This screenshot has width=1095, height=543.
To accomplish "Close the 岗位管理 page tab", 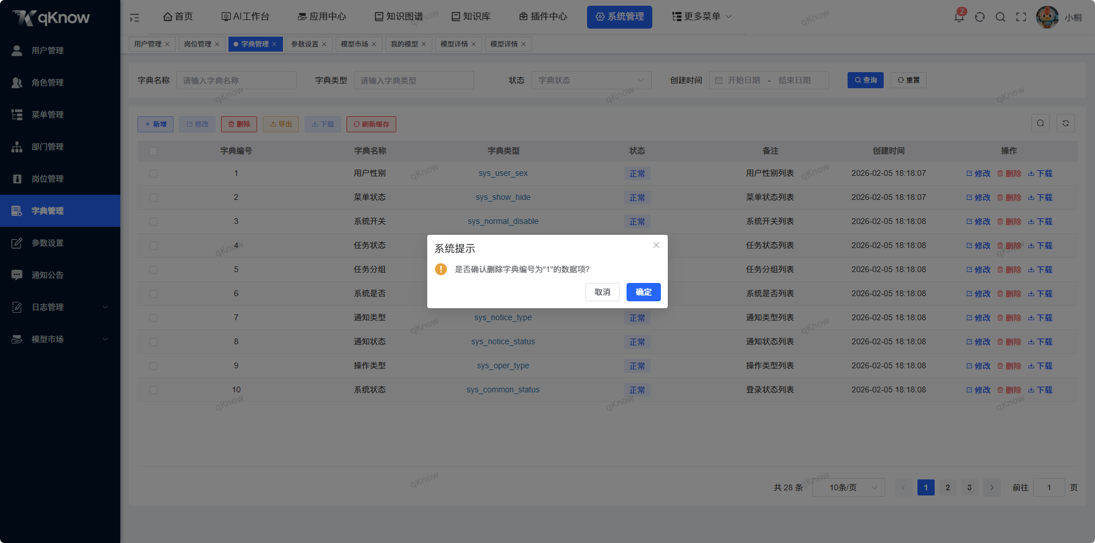I will (217, 44).
